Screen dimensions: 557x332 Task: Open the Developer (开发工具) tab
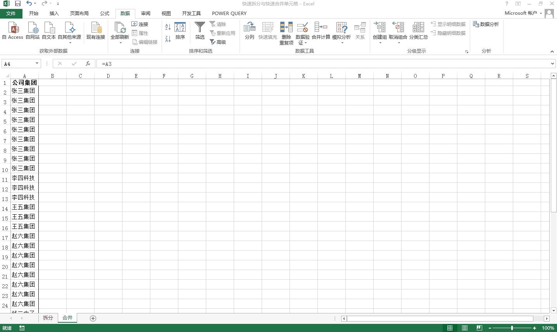pyautogui.click(x=191, y=13)
